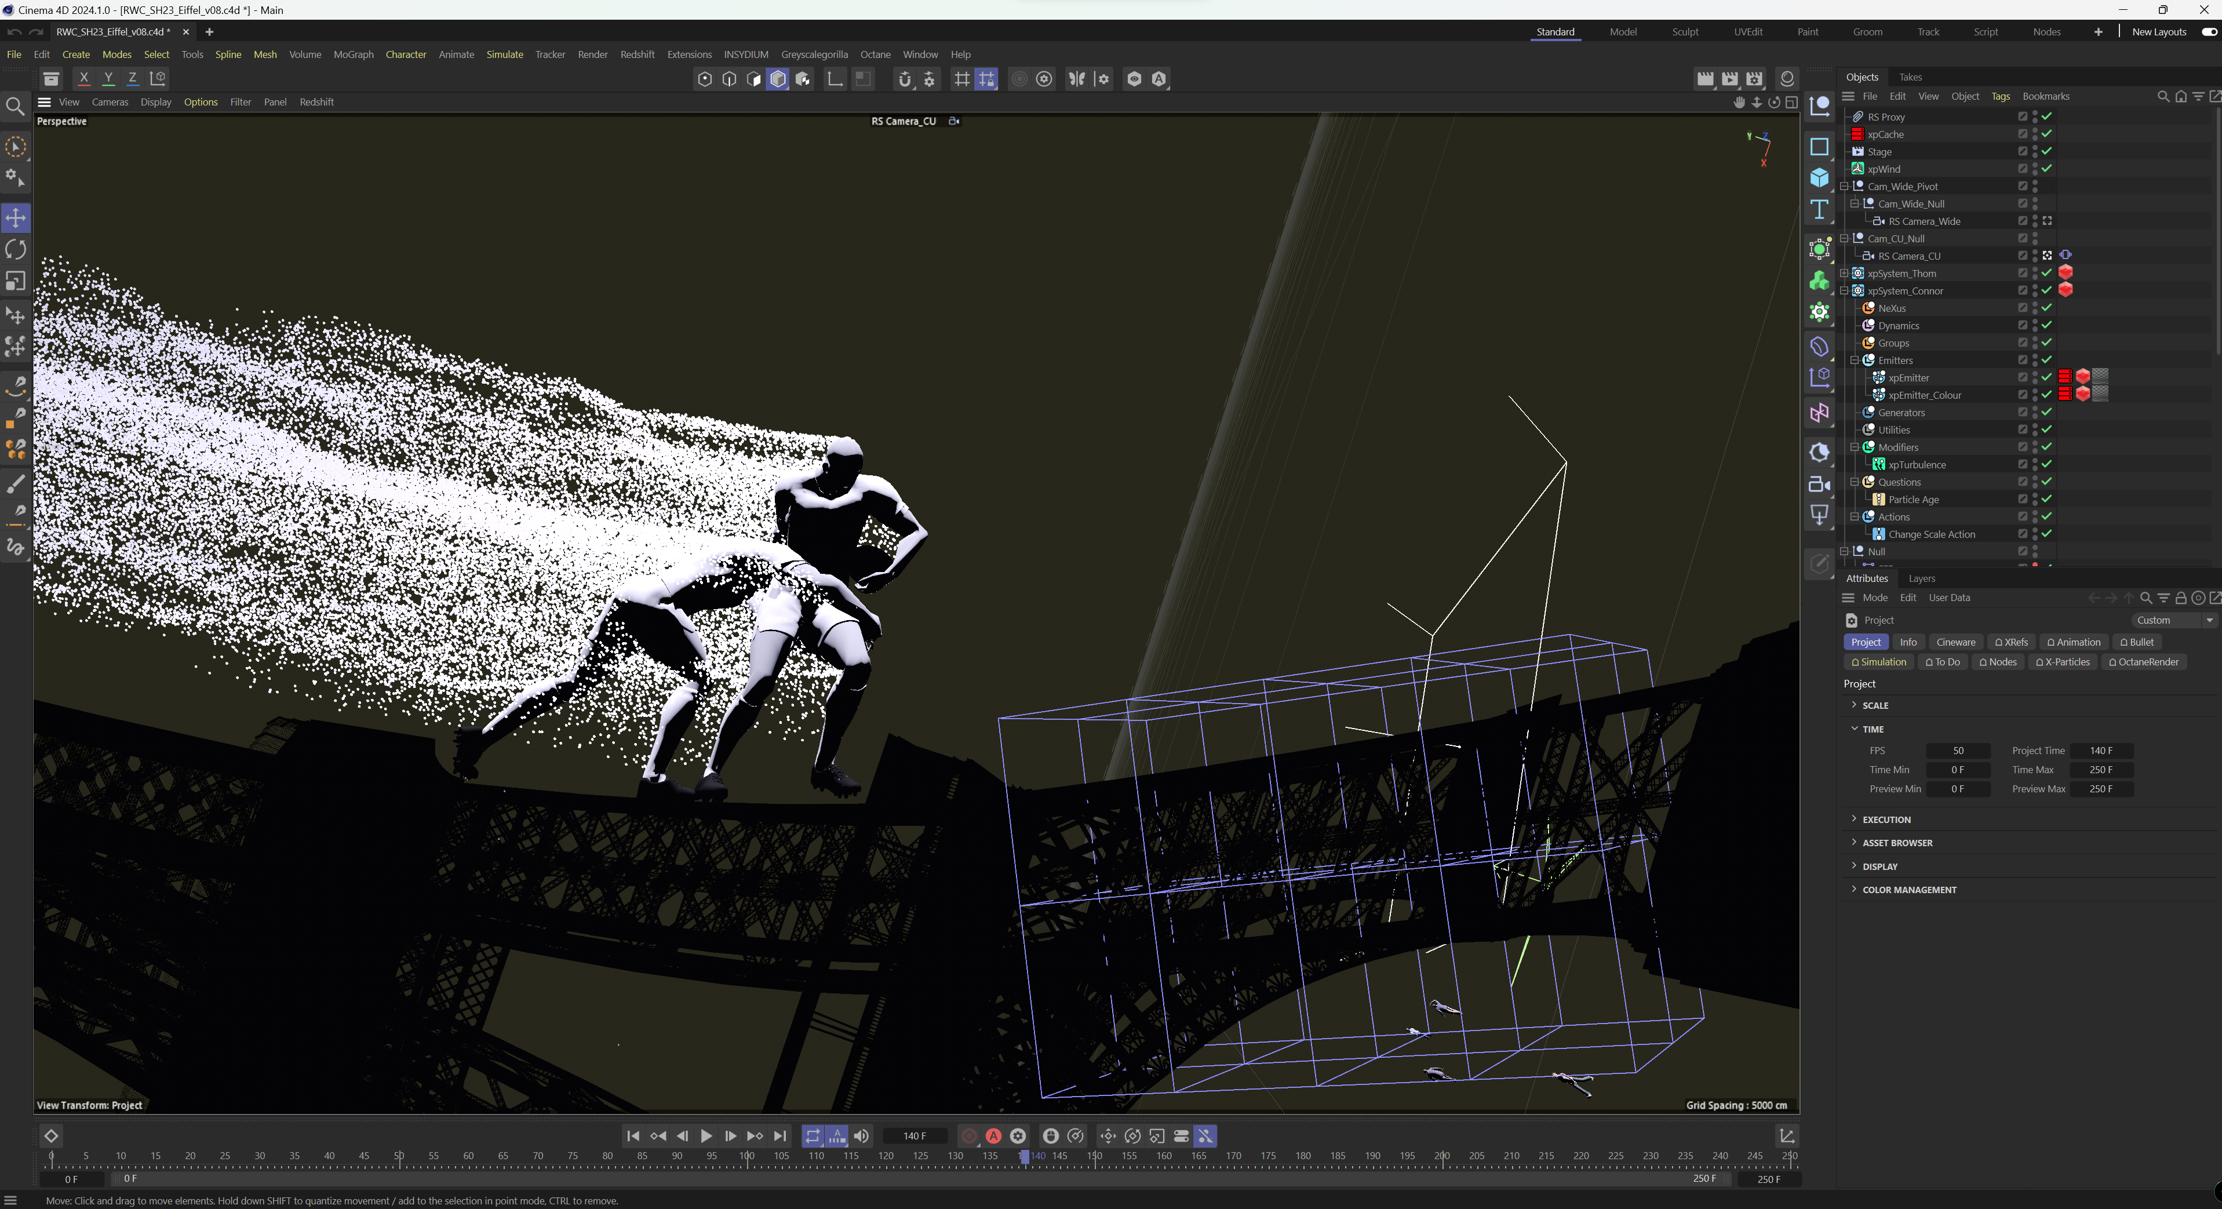Toggle the New Layouts switch
Screen dimensions: 2222x1209
2208,32
